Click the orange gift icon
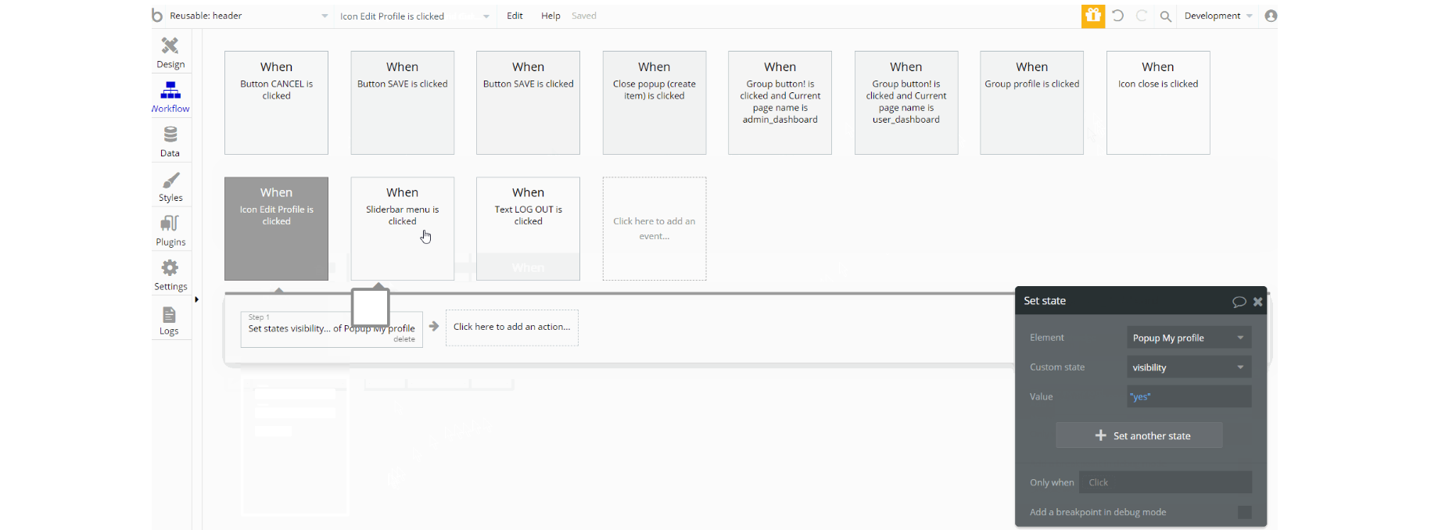This screenshot has width=1431, height=530. (1093, 16)
